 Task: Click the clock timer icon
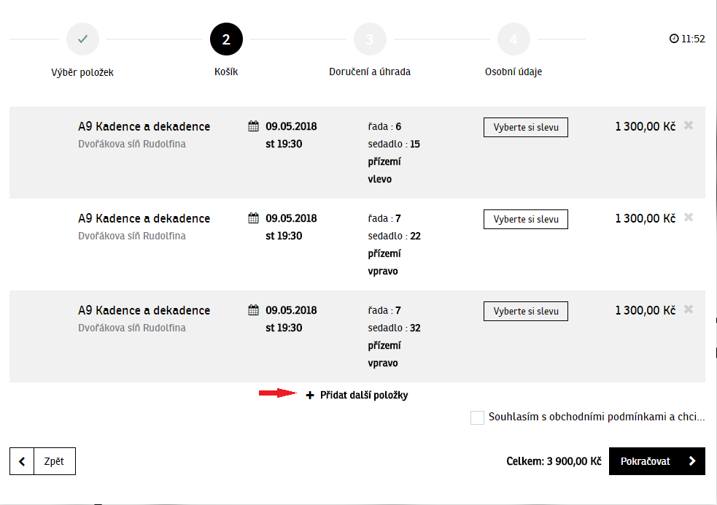674,39
